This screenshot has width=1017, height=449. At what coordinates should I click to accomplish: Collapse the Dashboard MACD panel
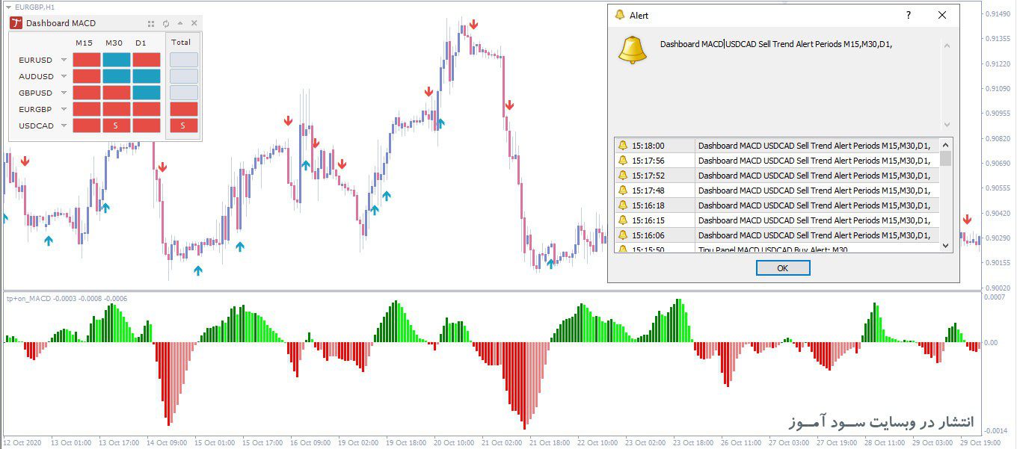(x=180, y=23)
